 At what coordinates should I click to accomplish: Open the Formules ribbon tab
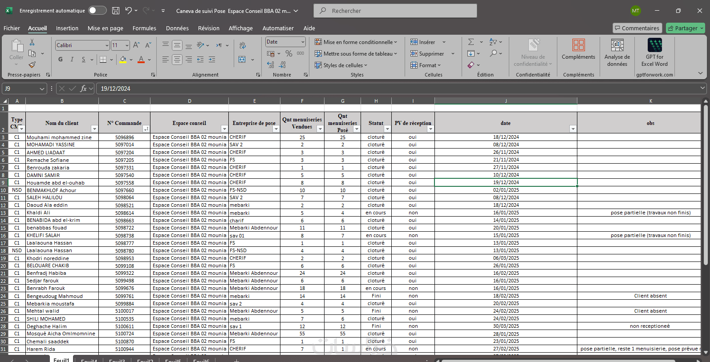[144, 28]
